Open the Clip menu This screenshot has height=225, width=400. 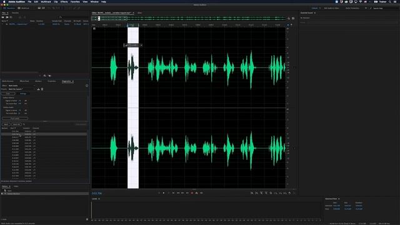[x=56, y=1]
